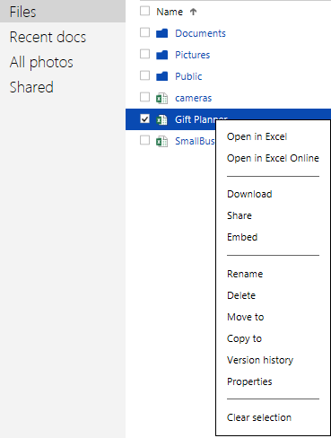Open the Files section in sidebar
The image size is (331, 438).
point(63,12)
